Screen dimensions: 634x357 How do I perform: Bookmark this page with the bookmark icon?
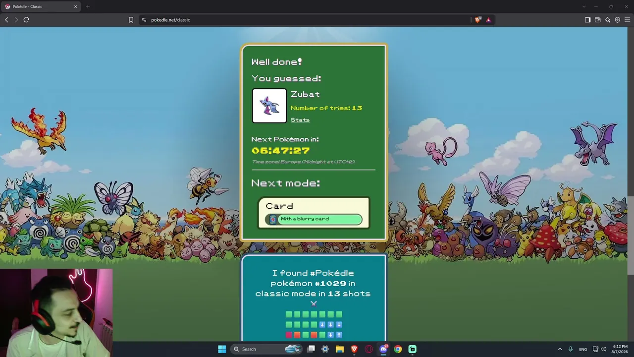(x=131, y=20)
